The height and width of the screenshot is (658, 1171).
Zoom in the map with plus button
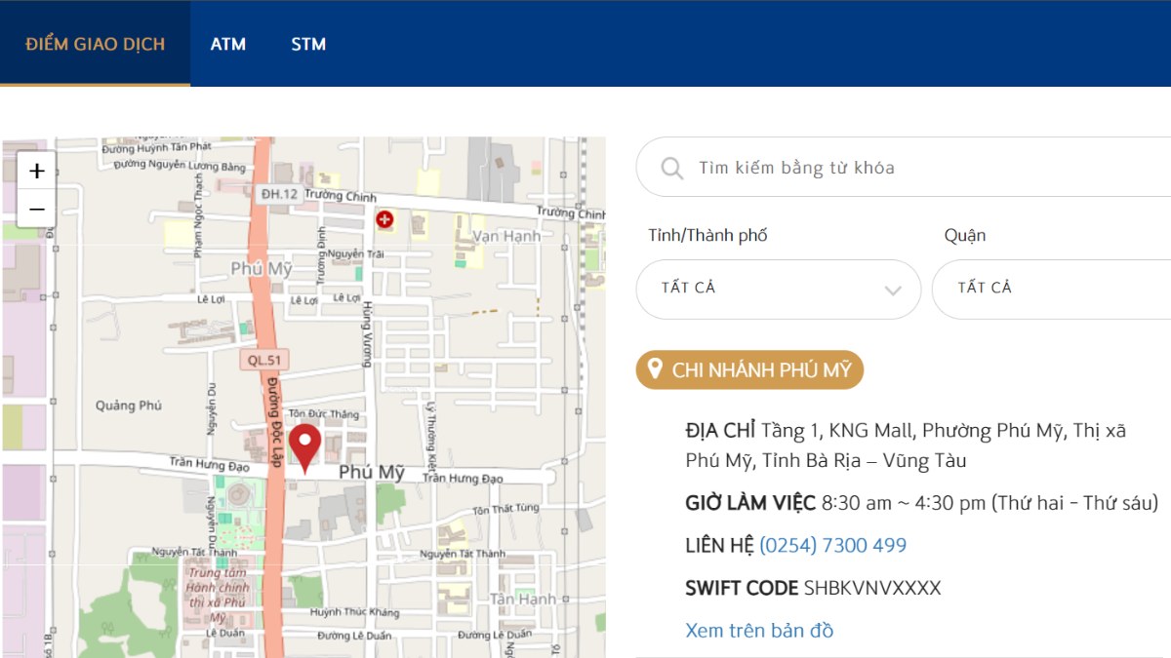[37, 172]
